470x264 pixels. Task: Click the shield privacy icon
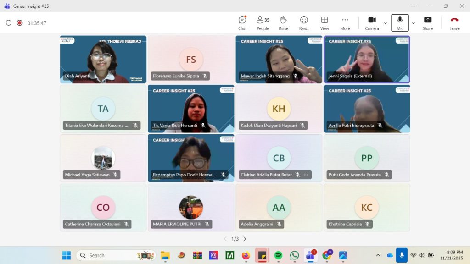tap(9, 23)
